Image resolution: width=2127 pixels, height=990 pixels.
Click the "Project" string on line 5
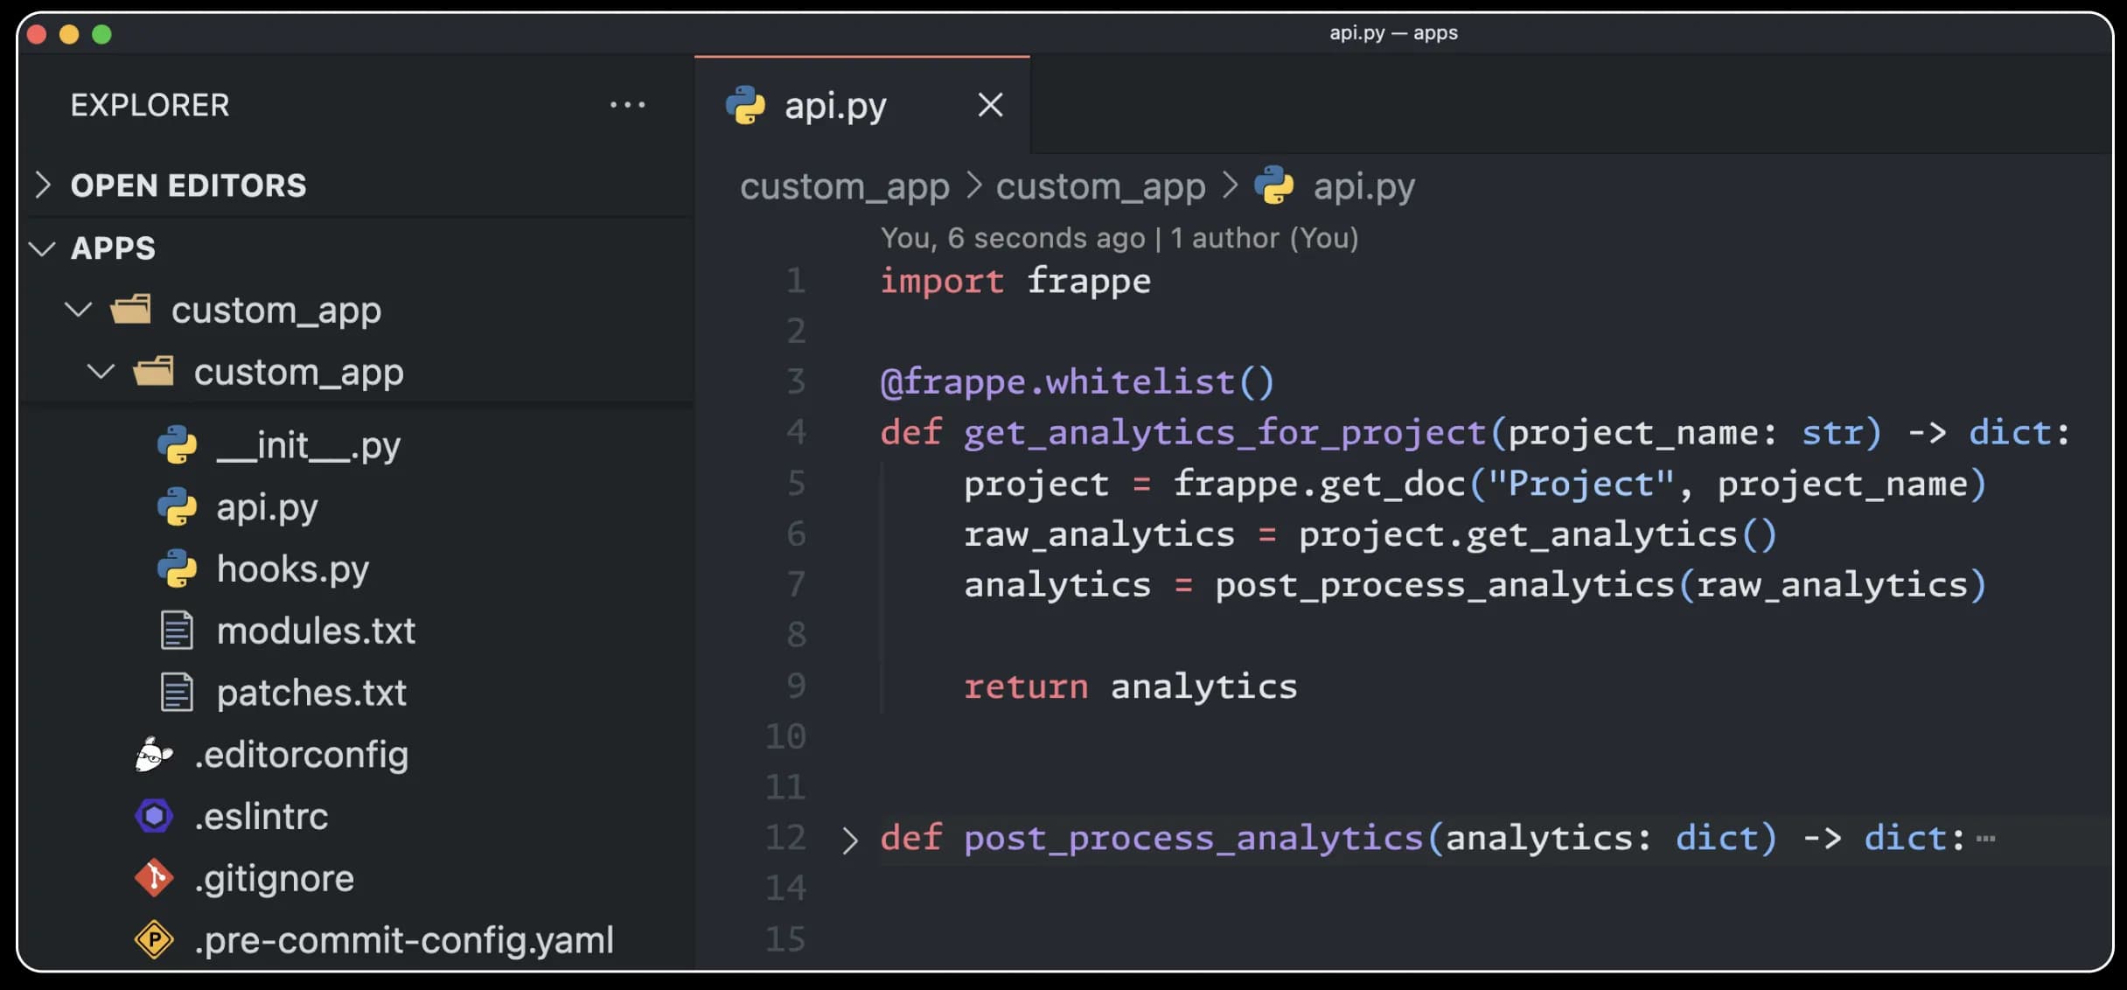[1580, 483]
